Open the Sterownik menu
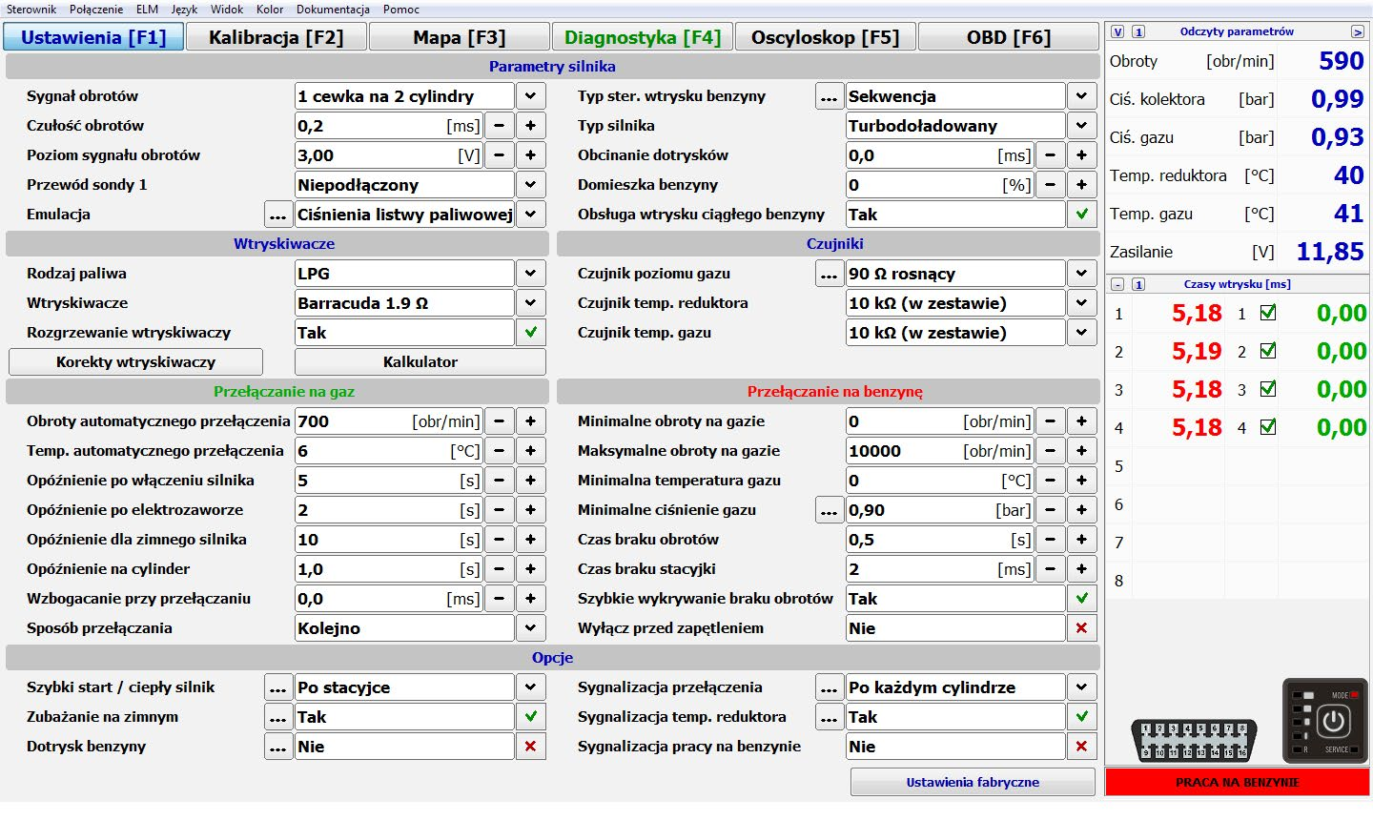1373x820 pixels. pyautogui.click(x=31, y=9)
